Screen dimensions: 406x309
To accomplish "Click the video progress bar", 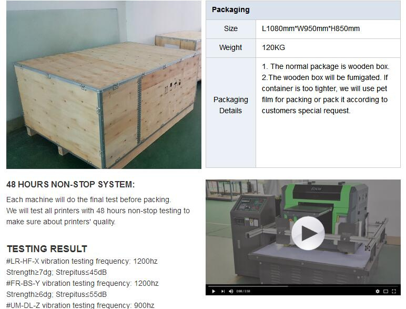I will (303, 286).
